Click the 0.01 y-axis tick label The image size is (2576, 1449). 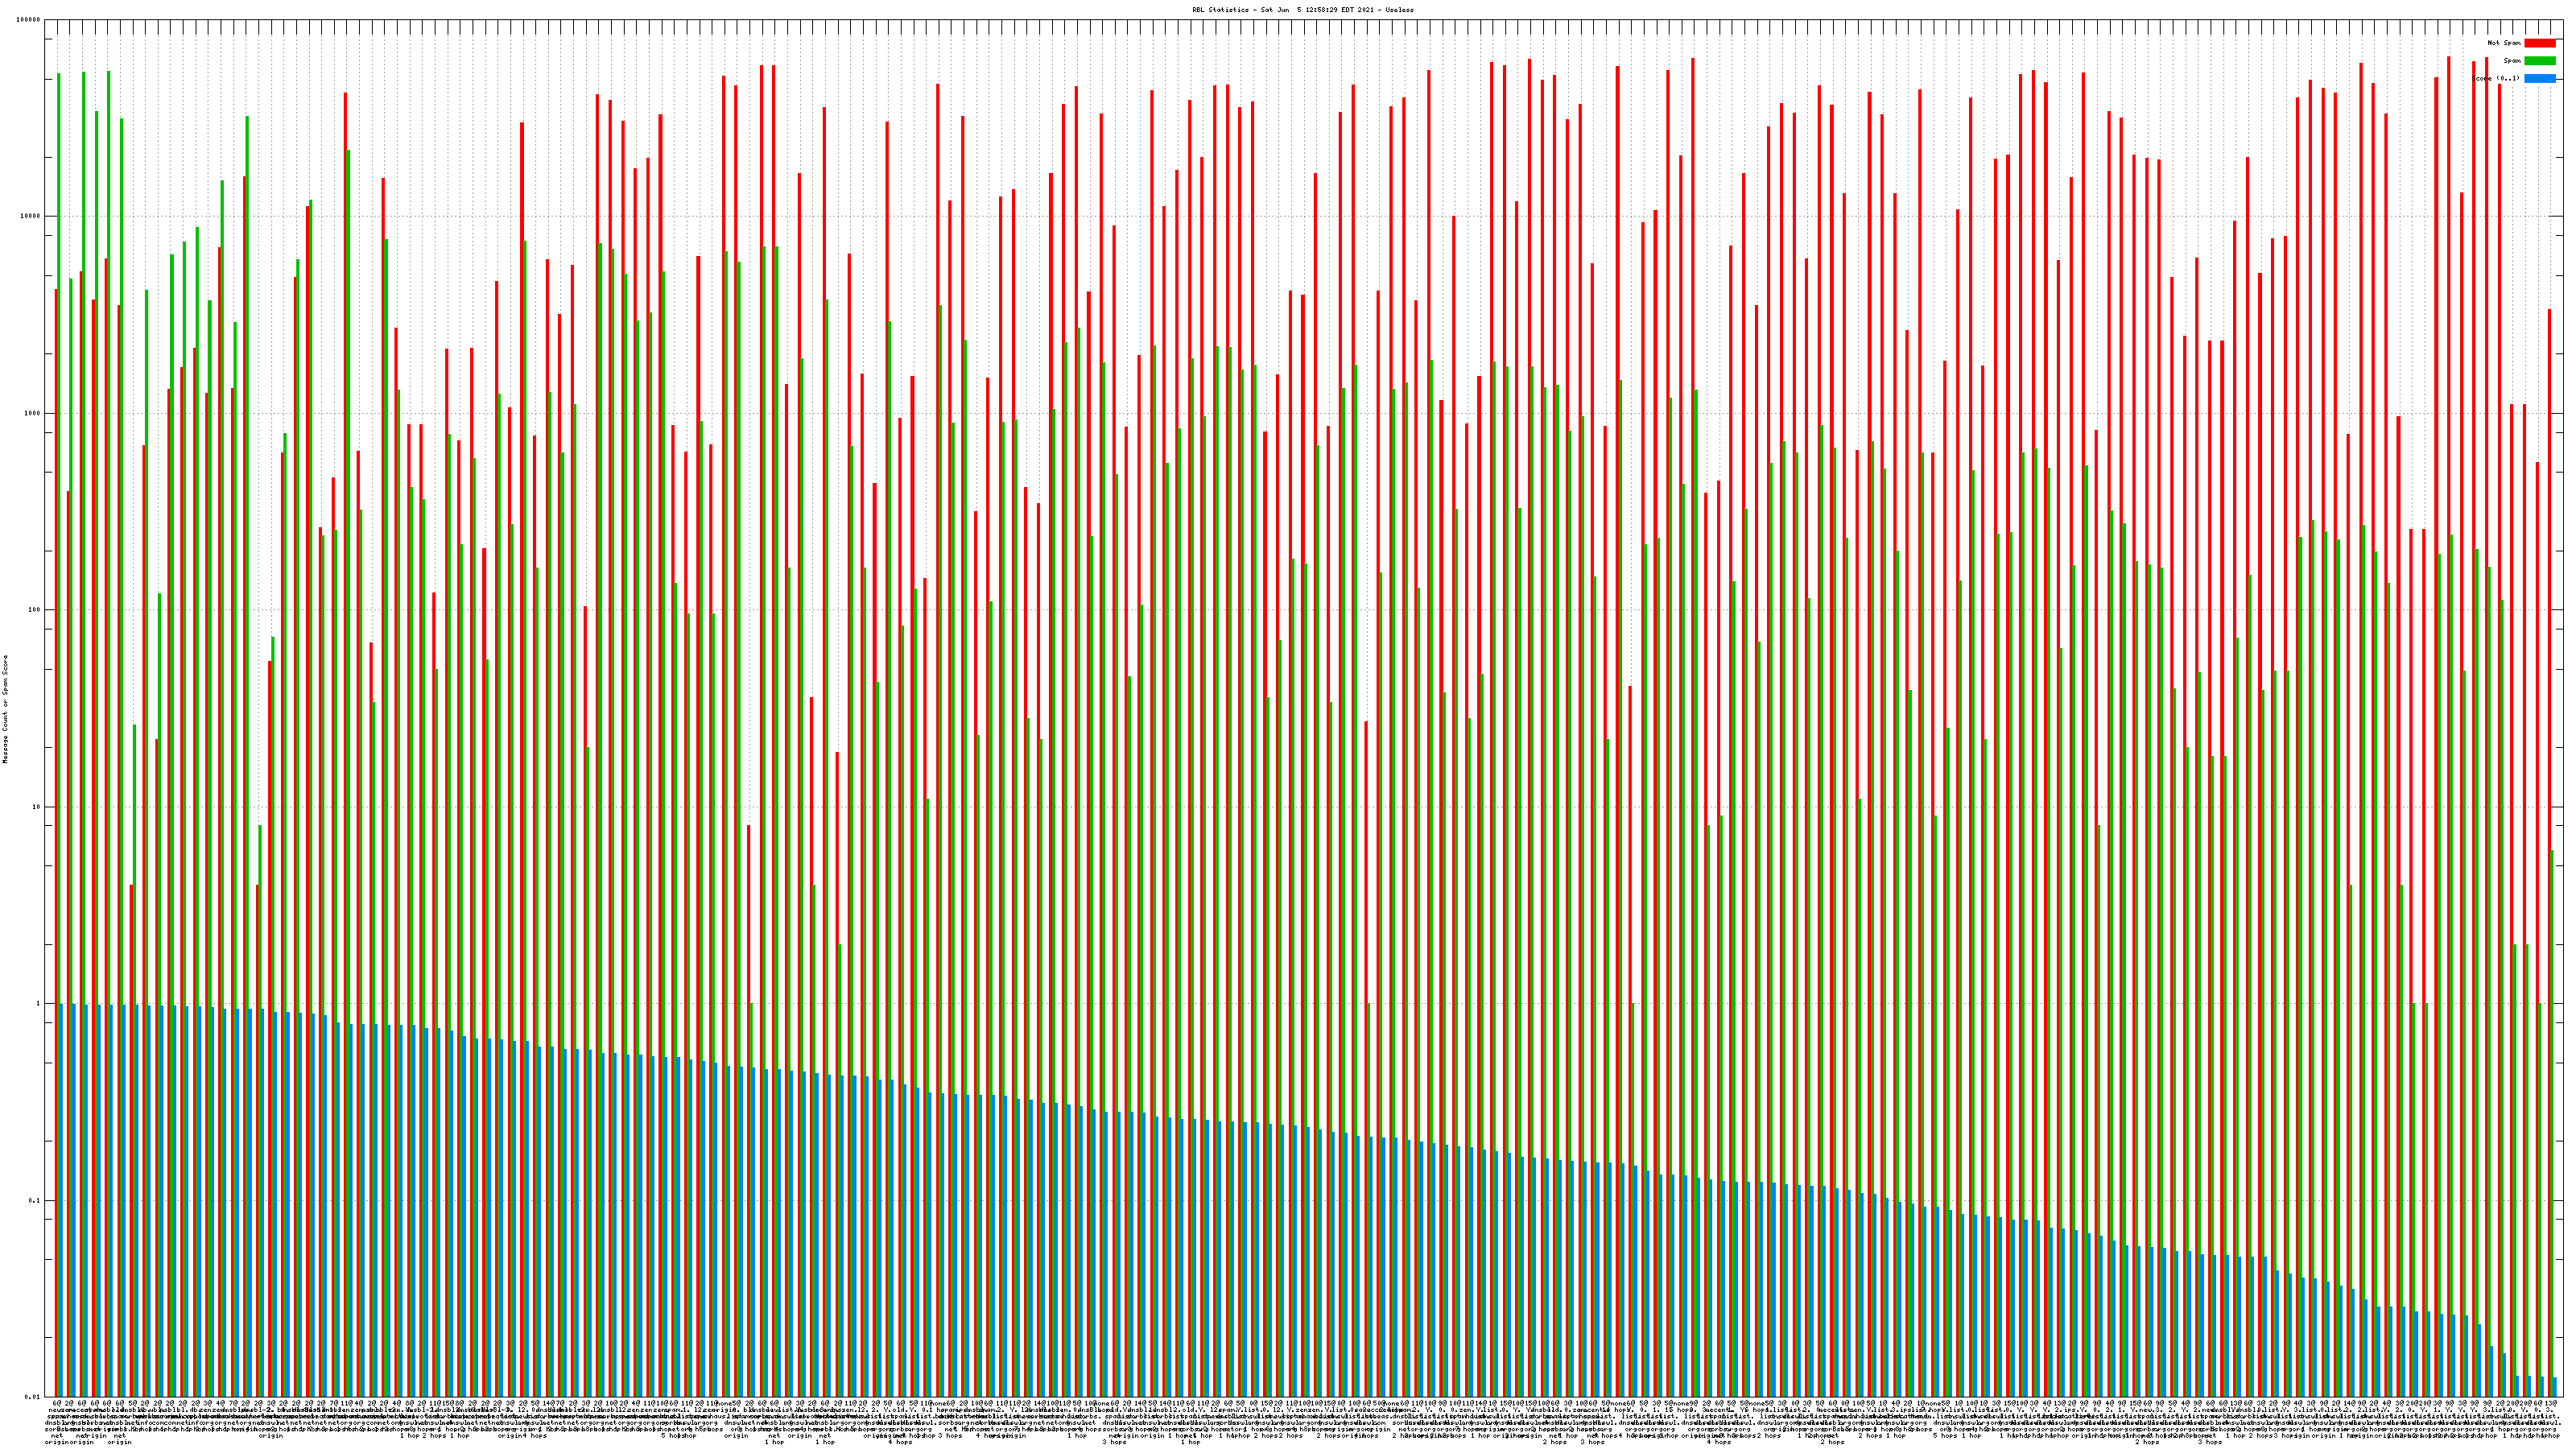33,1397
